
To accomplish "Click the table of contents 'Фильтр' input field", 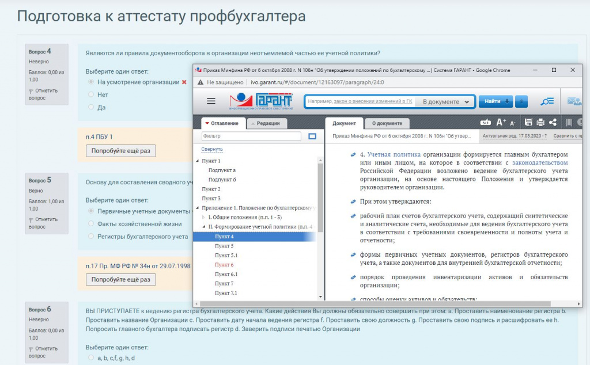I will (x=251, y=136).
